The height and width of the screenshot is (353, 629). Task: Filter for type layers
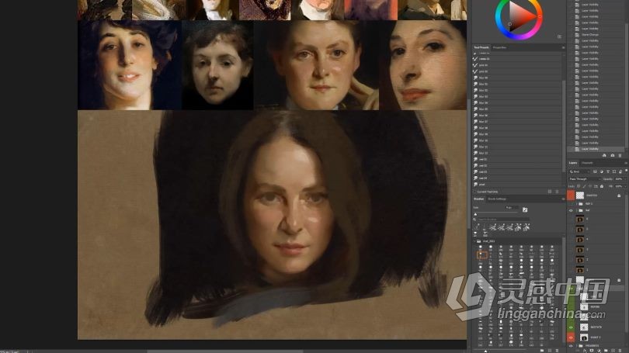608,171
